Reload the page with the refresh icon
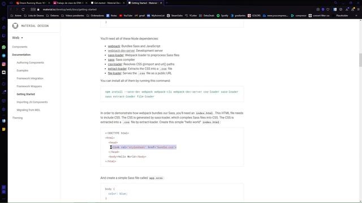 [23, 10]
